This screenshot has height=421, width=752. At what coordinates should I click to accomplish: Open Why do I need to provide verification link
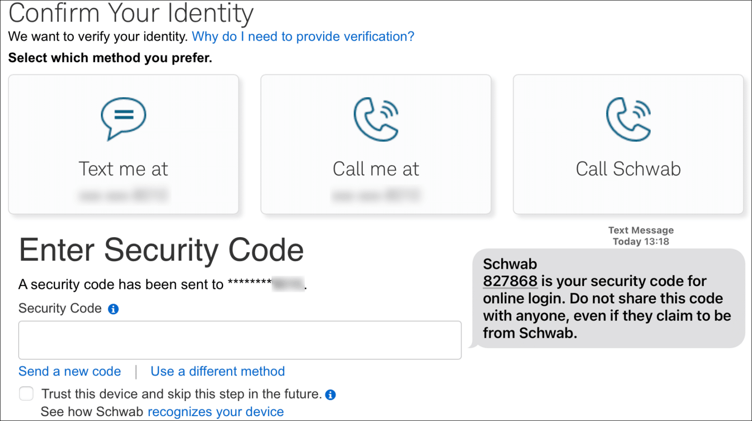303,36
